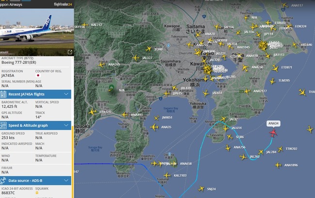This screenshot has width=315, height=198.
Task: Click the squawk lock icon
Action: [x=37, y=193]
